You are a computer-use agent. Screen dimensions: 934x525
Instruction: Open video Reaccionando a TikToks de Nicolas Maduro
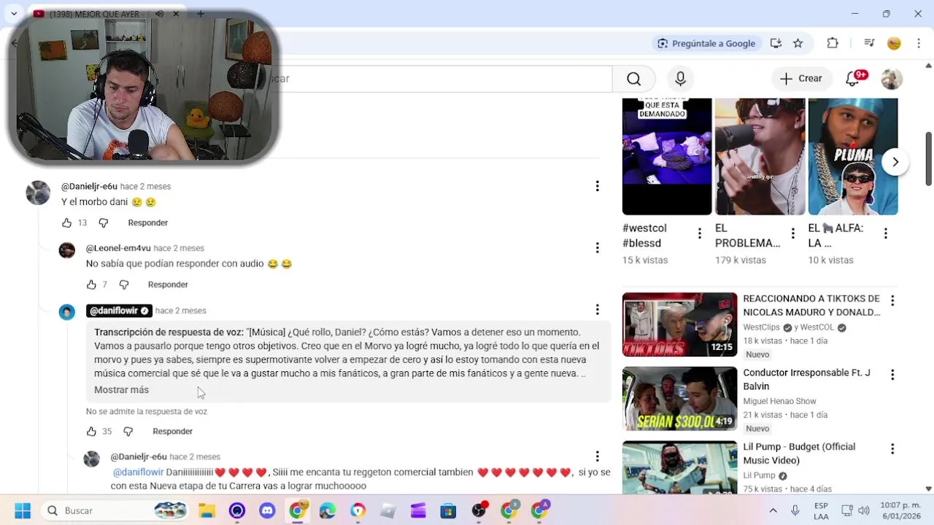pos(680,324)
